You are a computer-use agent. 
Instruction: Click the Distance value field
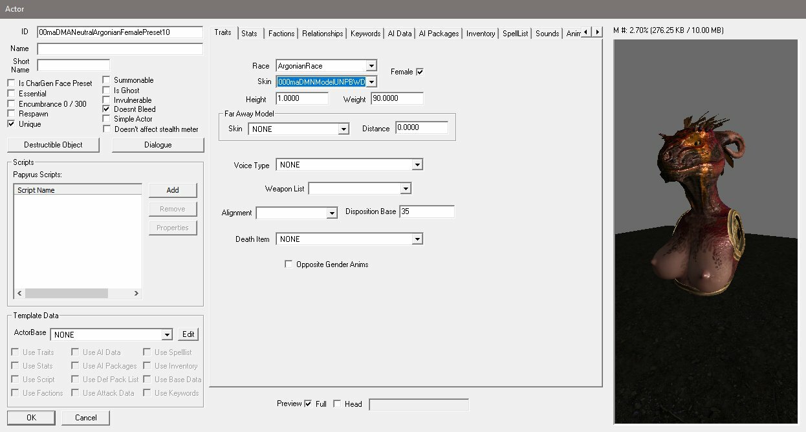[422, 127]
